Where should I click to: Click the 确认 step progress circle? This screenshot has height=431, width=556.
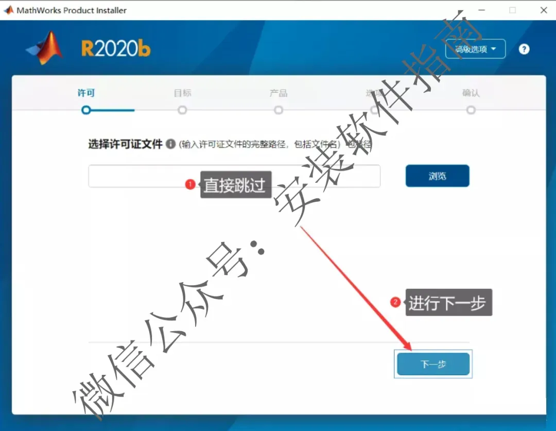point(471,110)
